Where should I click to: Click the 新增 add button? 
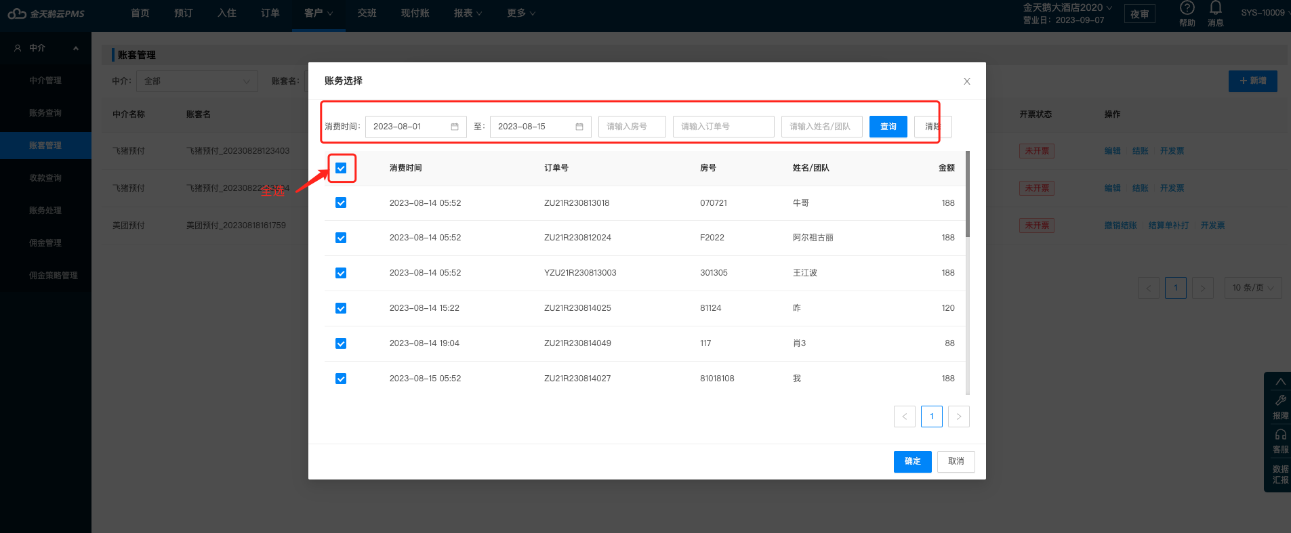1253,81
